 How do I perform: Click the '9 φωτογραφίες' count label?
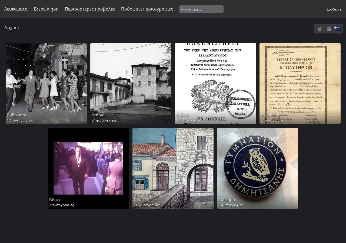(x=188, y=120)
